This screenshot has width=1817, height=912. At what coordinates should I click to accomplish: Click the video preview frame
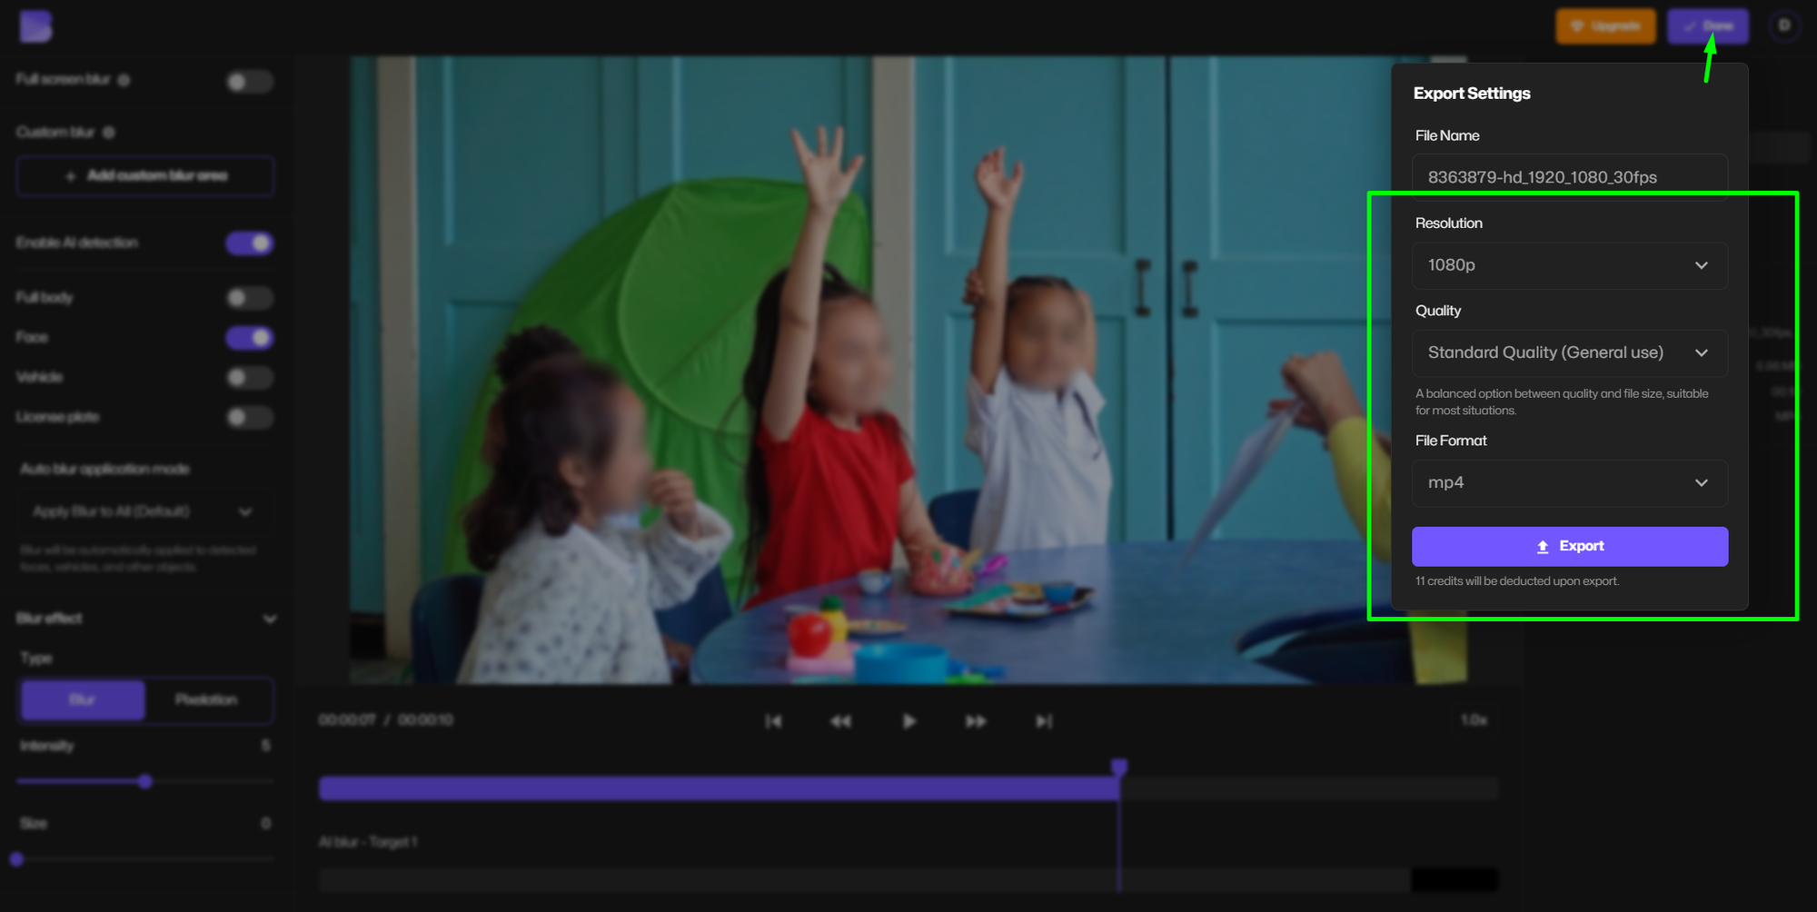coord(908,370)
